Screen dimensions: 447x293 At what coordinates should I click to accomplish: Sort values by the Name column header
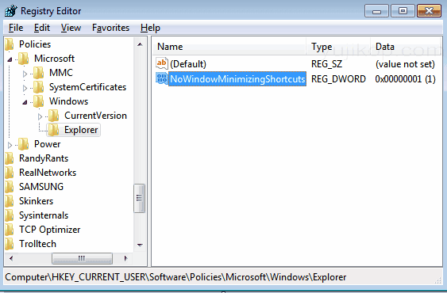pyautogui.click(x=229, y=47)
